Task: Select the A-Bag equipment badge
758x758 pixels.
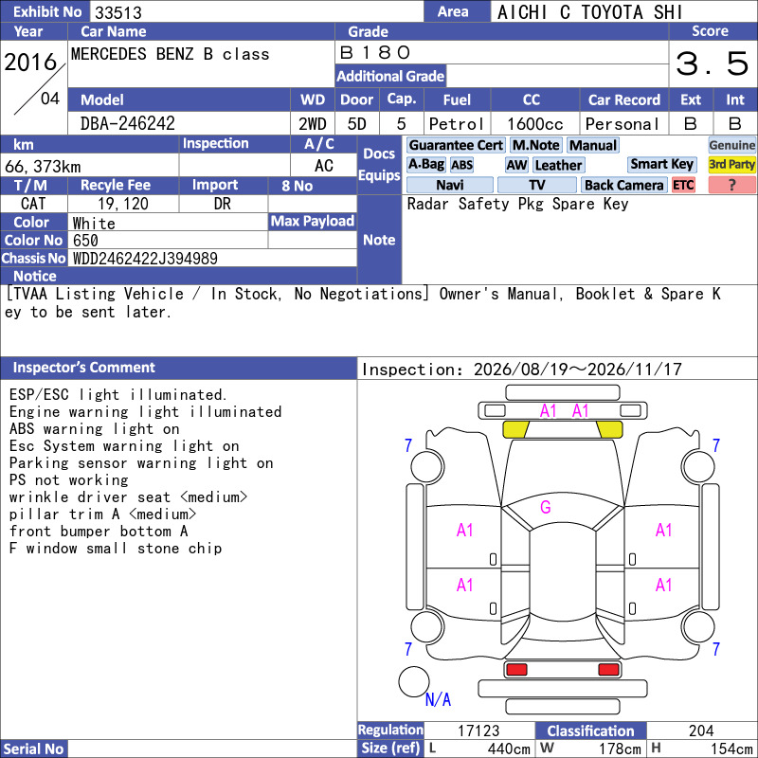Action: coord(425,165)
